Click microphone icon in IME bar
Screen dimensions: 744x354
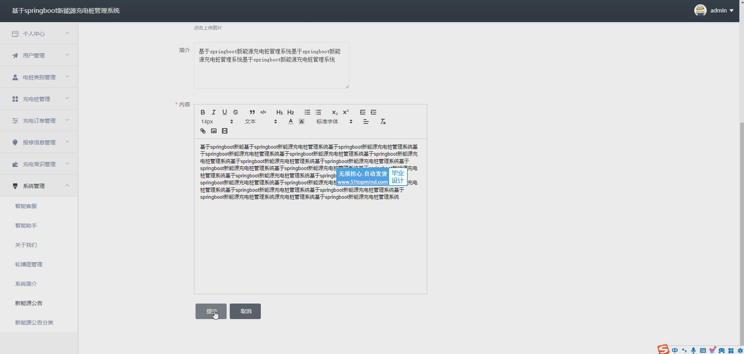[693, 351]
